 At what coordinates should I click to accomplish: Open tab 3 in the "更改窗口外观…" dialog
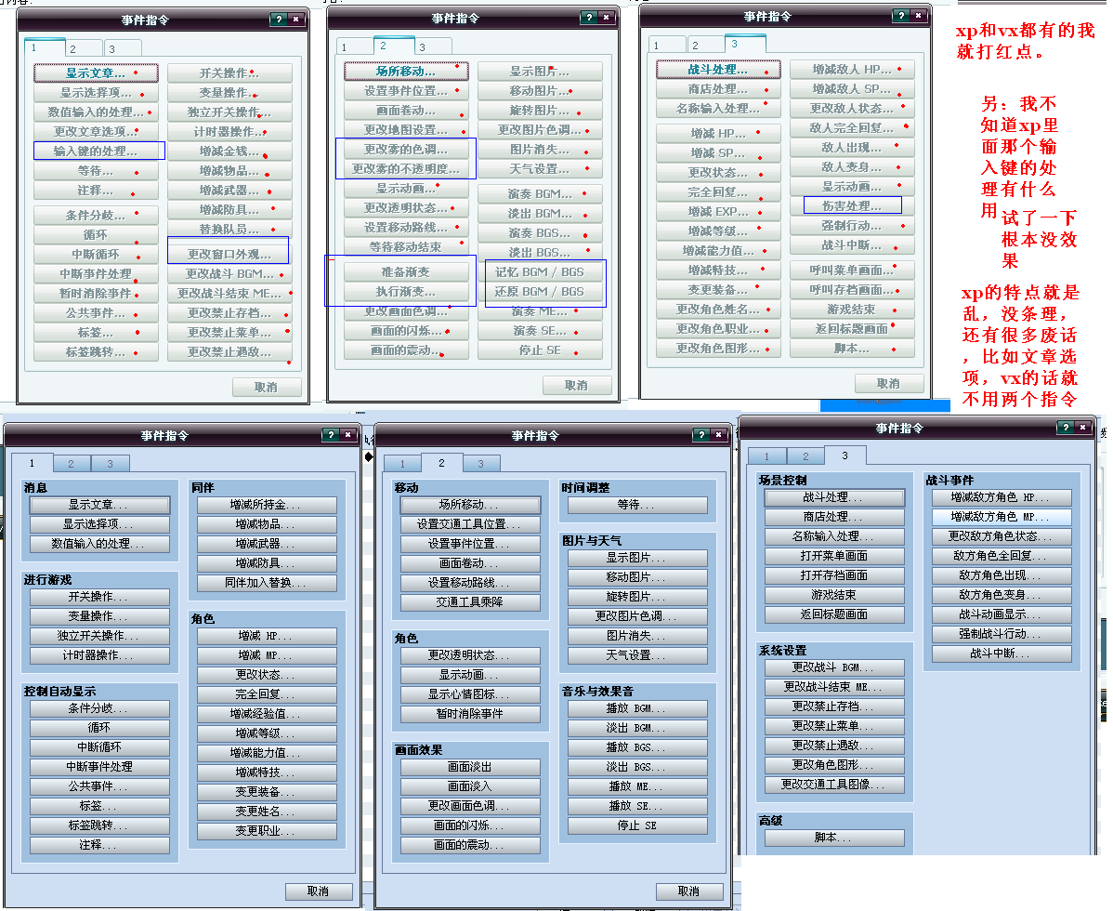[112, 49]
